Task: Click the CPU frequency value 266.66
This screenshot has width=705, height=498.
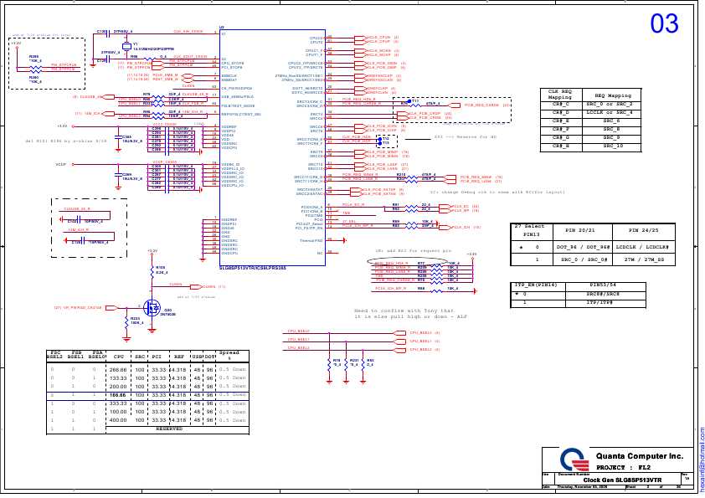Action: click(x=118, y=370)
